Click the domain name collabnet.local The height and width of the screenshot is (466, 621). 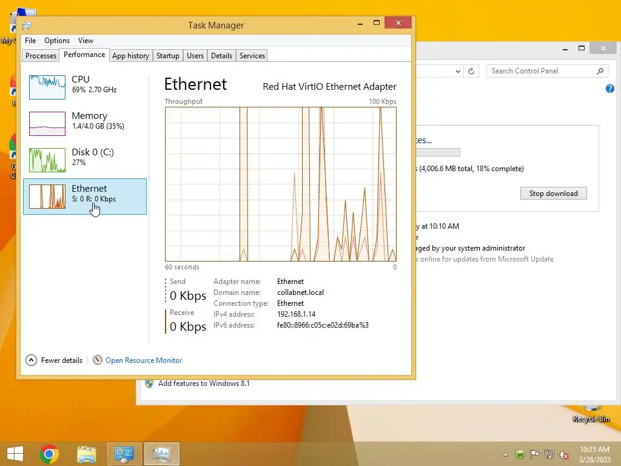tap(301, 292)
